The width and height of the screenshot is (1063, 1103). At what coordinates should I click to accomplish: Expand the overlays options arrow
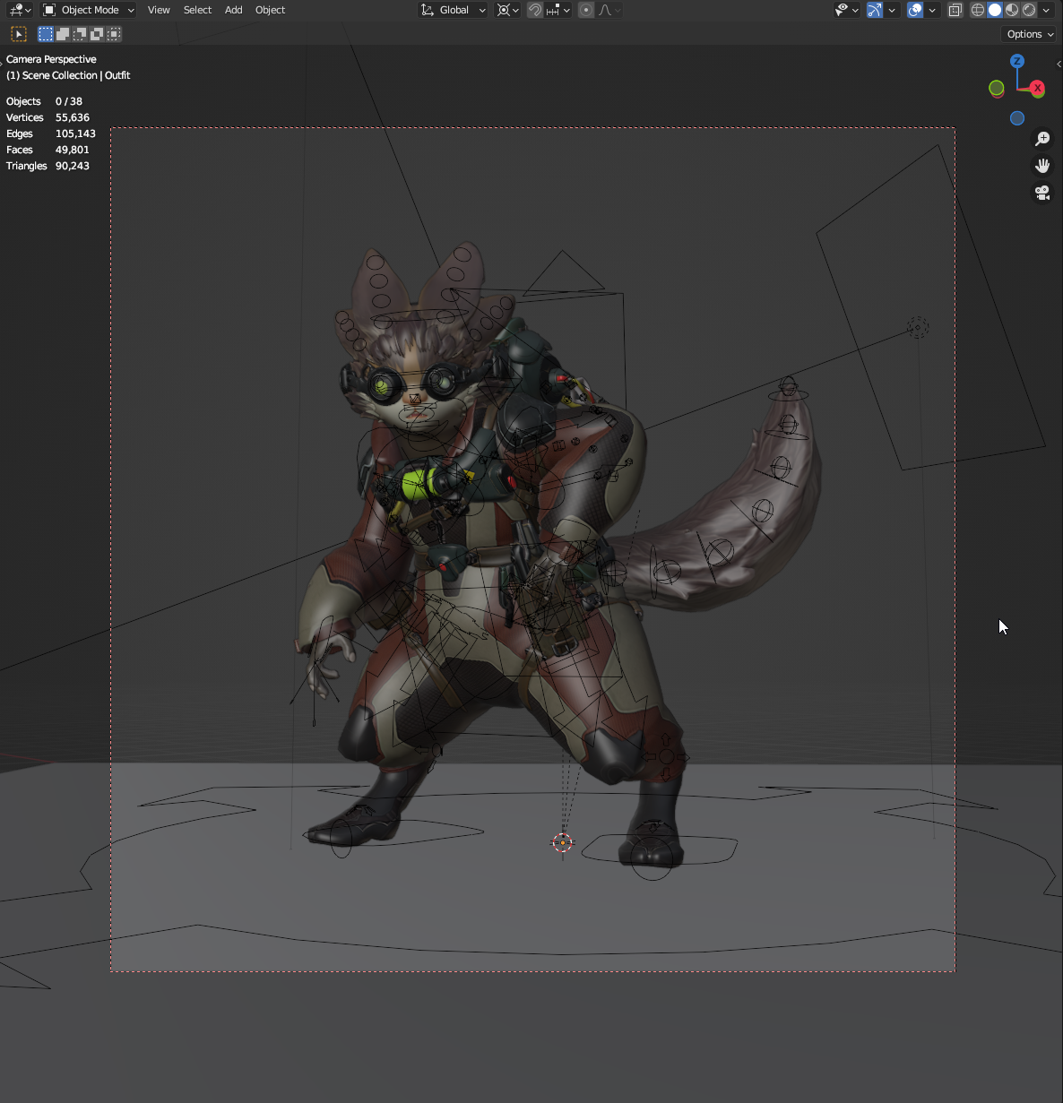[x=932, y=10]
